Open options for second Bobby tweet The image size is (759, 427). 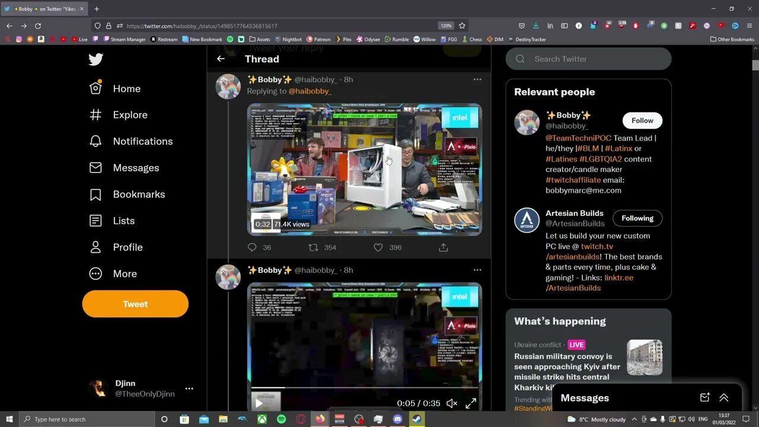[x=477, y=270]
